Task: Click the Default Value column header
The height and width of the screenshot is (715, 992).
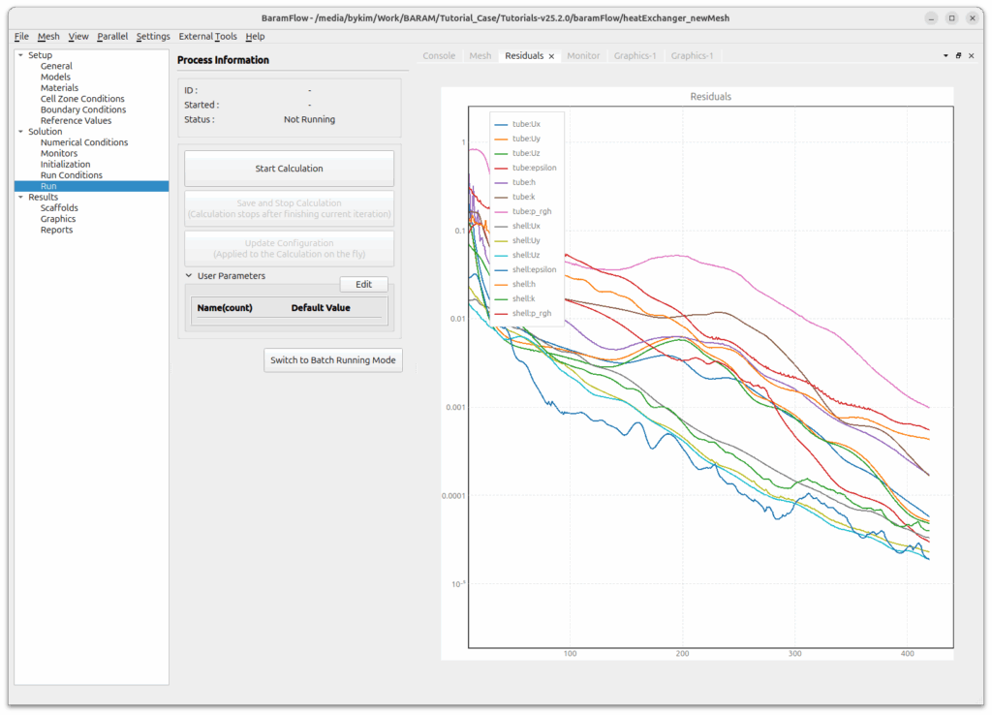Action: pos(321,307)
